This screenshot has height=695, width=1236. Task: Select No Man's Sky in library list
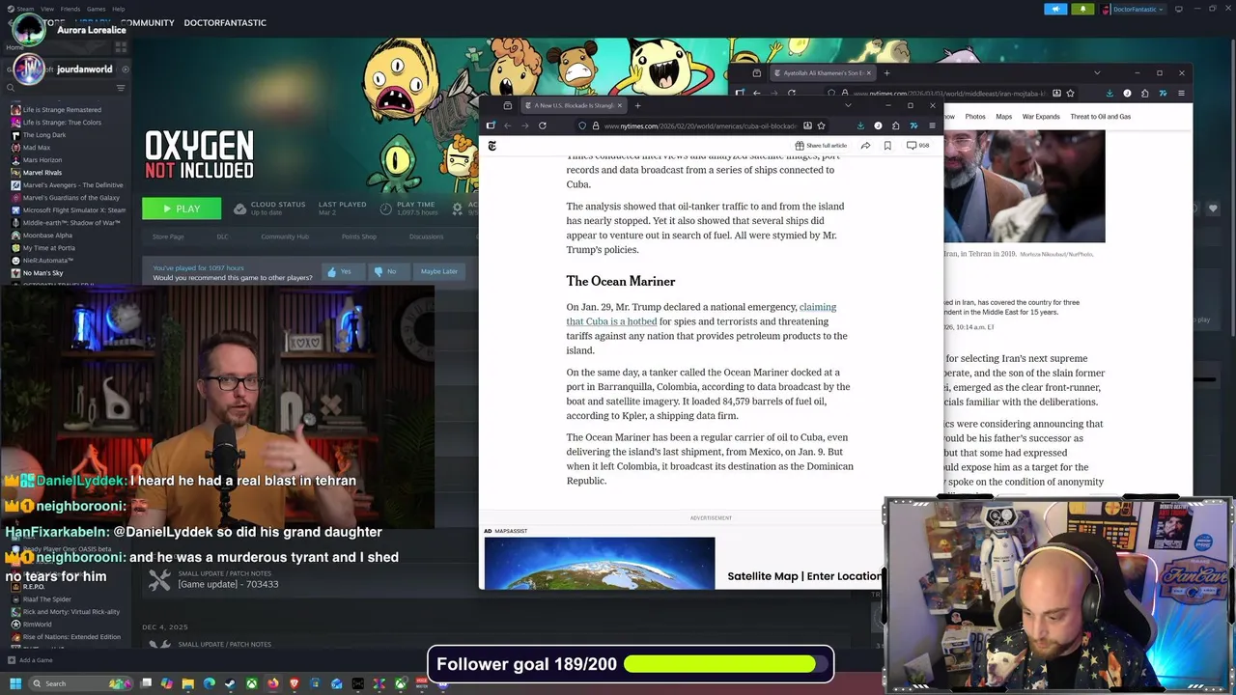coord(42,273)
